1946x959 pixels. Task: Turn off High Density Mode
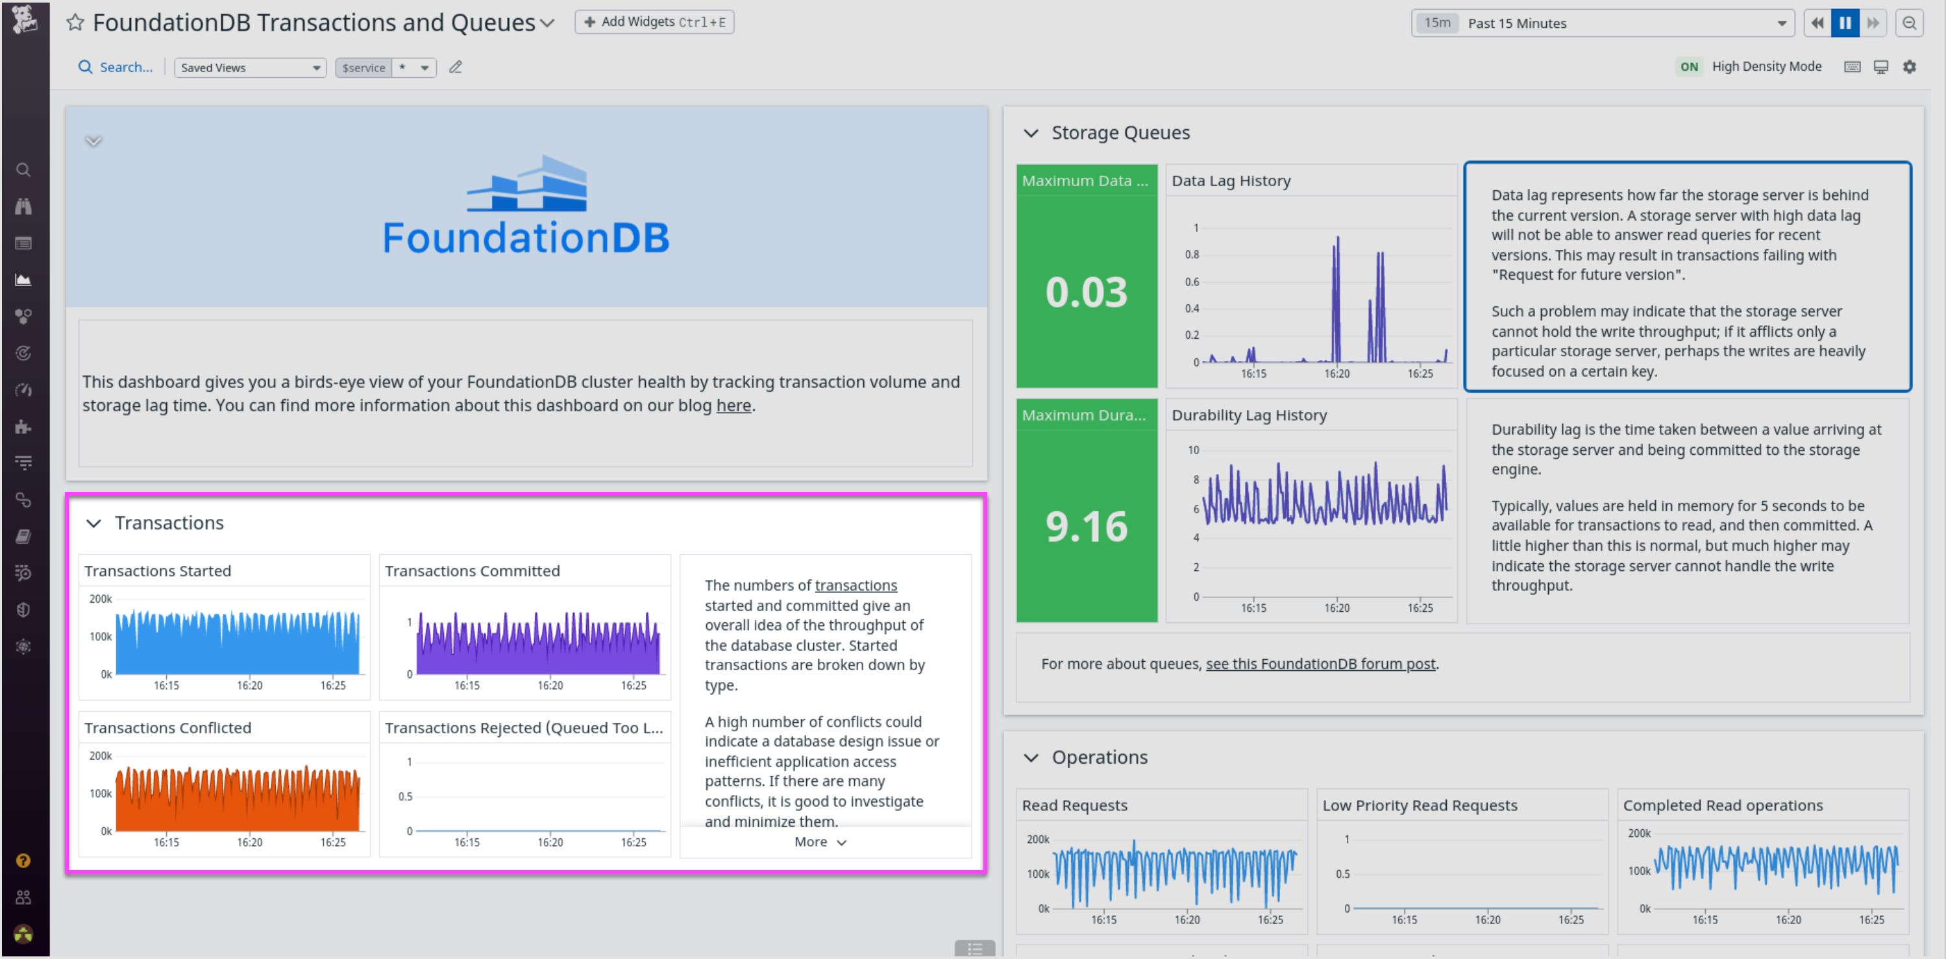coord(1689,66)
